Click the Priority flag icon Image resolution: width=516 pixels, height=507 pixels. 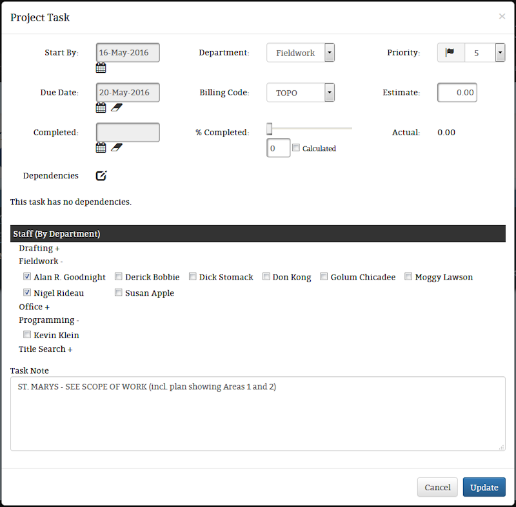click(450, 52)
